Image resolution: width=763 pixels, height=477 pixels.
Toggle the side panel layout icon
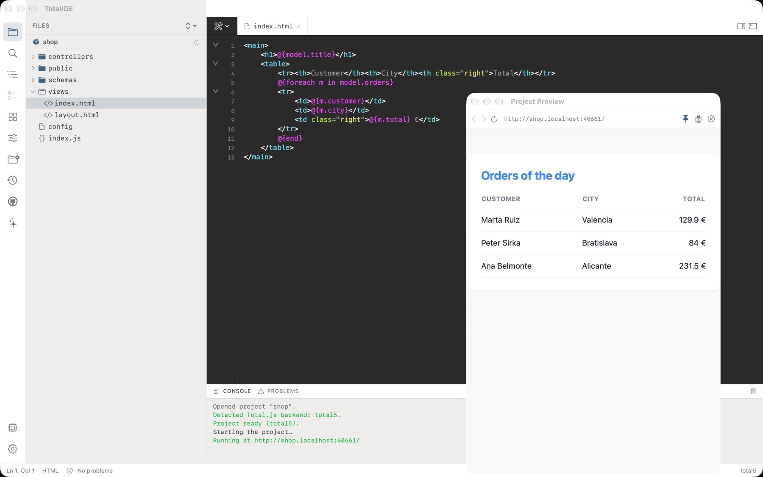[x=741, y=26]
